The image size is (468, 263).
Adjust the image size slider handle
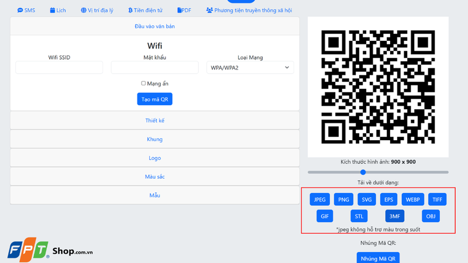363,172
